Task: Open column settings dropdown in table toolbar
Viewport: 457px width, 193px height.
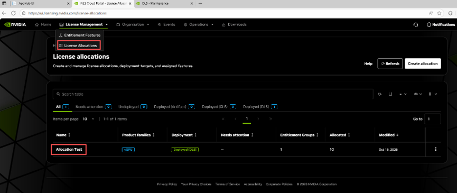Action: [x=433, y=94]
